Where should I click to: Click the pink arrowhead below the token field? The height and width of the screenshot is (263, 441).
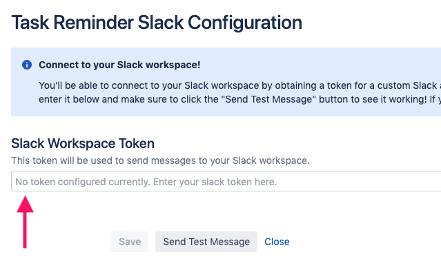coord(25,204)
